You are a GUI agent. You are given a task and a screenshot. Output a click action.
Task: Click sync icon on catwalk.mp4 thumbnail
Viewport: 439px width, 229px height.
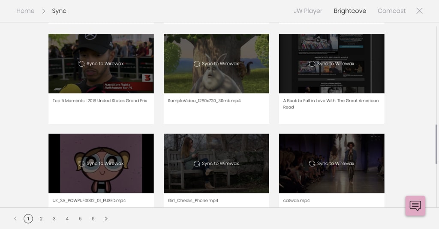[312, 164]
